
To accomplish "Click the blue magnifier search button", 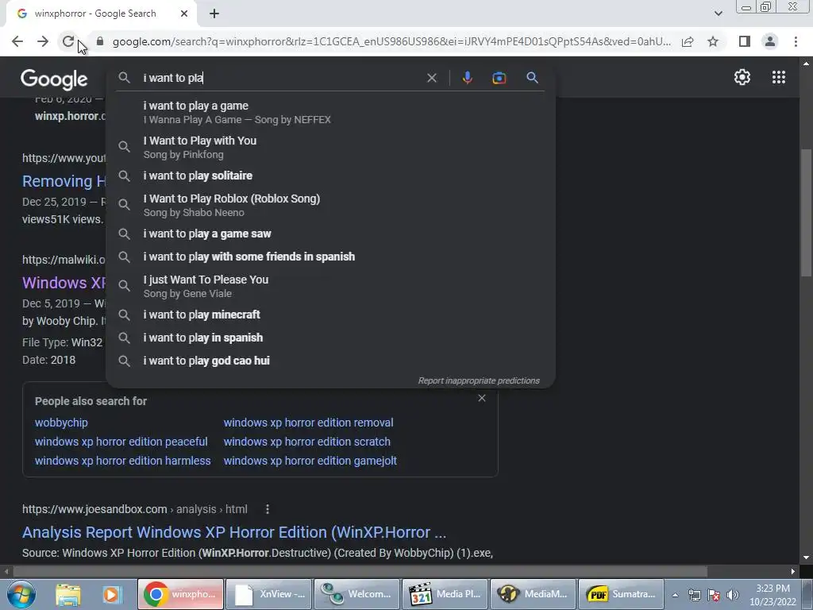I will coord(532,78).
